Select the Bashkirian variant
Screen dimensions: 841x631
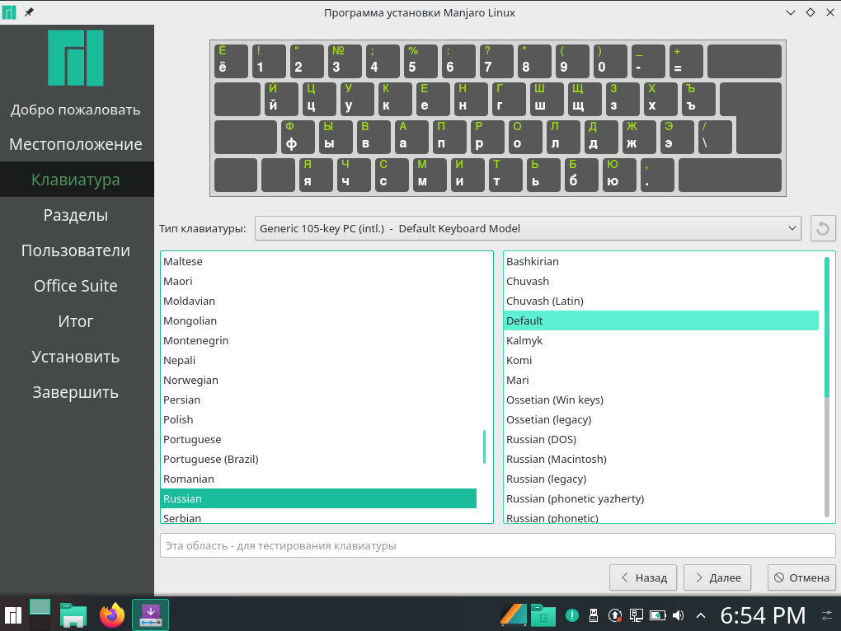tap(660, 261)
